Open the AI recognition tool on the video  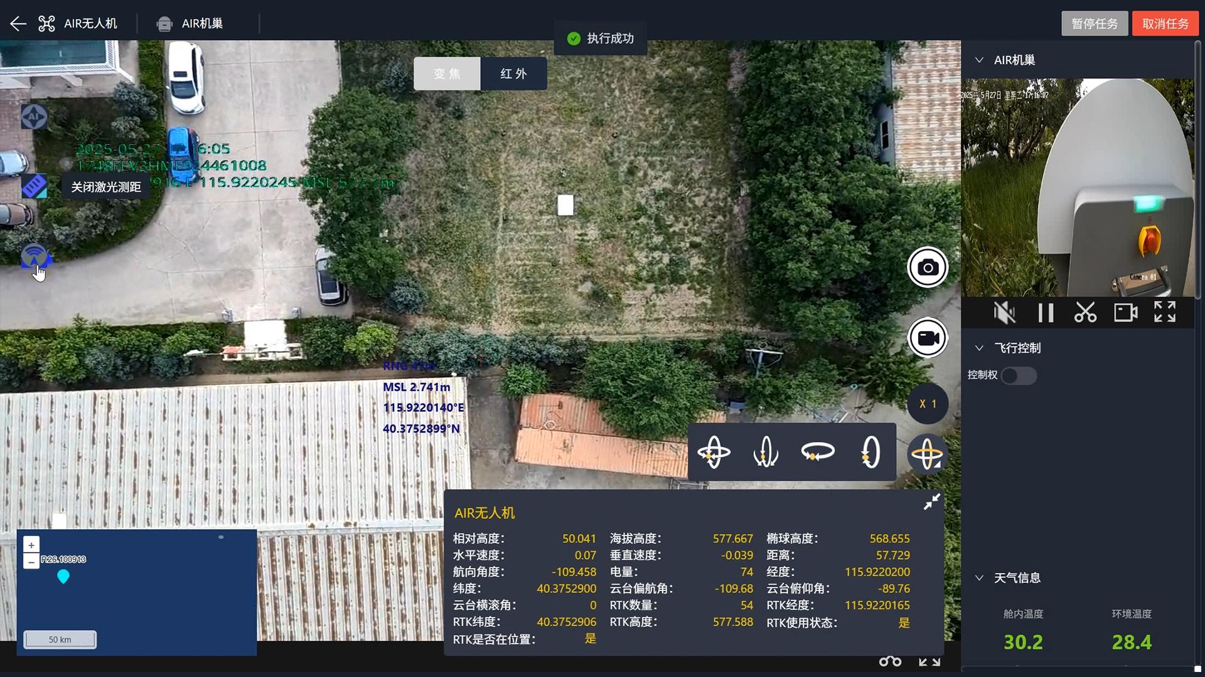click(x=34, y=117)
